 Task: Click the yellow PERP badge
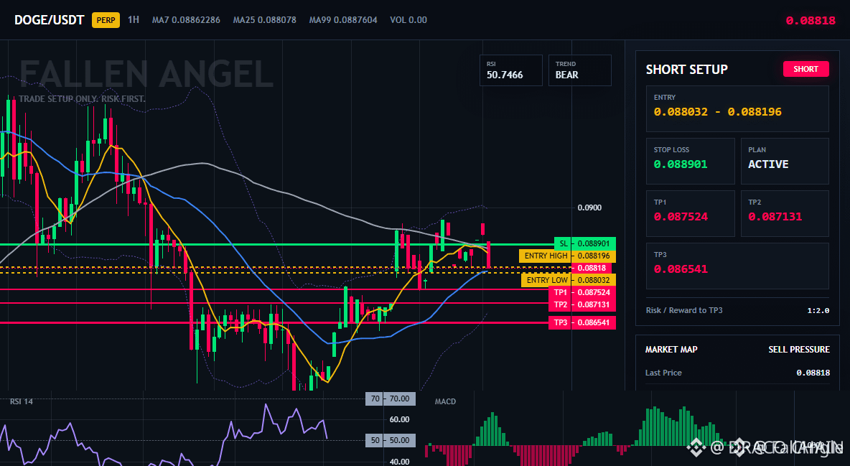point(106,20)
